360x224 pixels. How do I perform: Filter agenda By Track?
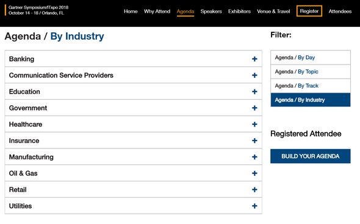coord(311,86)
